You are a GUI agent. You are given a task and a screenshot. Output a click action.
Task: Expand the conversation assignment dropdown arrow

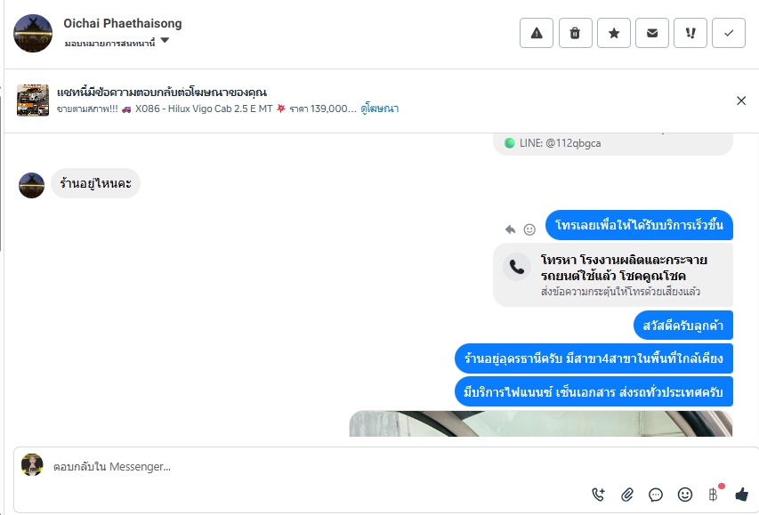tap(165, 41)
